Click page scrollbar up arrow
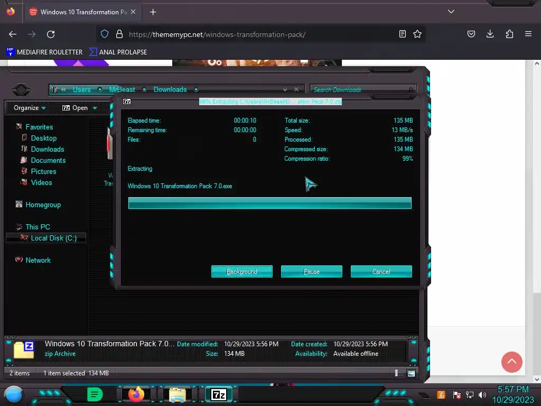541x406 pixels. 537,63
